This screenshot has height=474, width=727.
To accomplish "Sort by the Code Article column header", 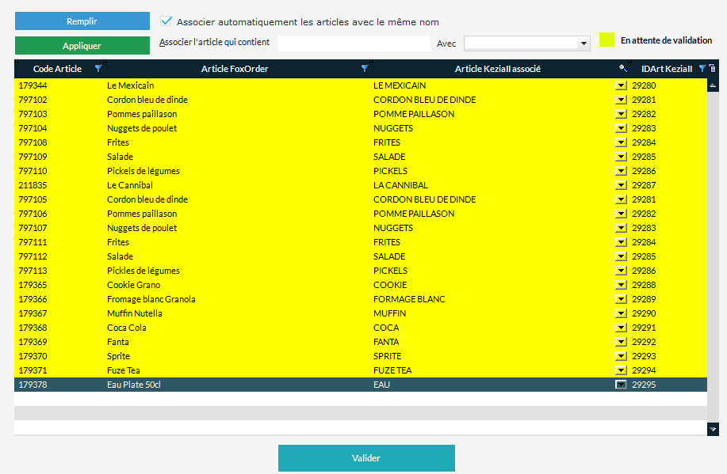I will click(x=57, y=69).
